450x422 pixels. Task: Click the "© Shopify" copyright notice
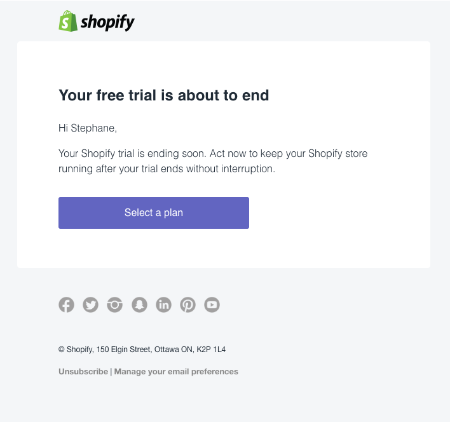pyautogui.click(x=74, y=349)
